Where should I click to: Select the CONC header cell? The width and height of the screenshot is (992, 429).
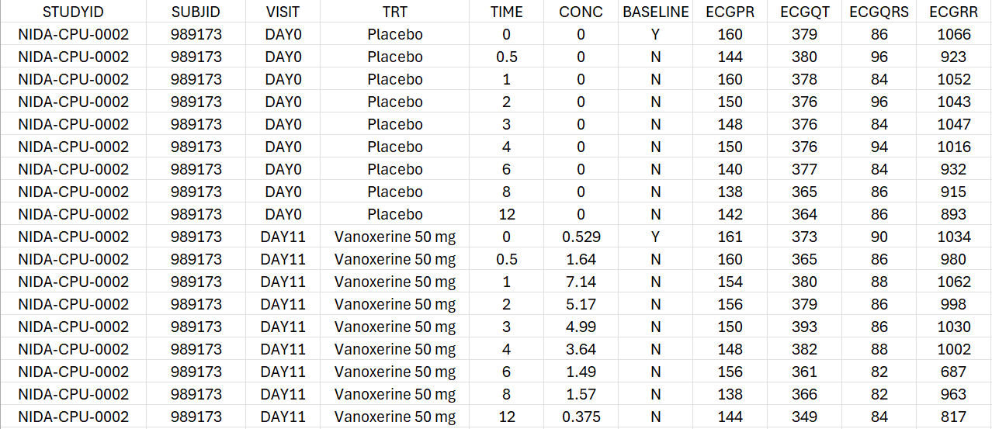pyautogui.click(x=581, y=12)
